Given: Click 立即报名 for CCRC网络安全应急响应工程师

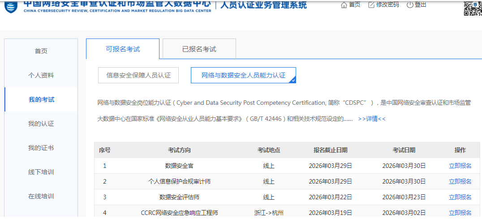Looking at the screenshot, I should [x=460, y=213].
